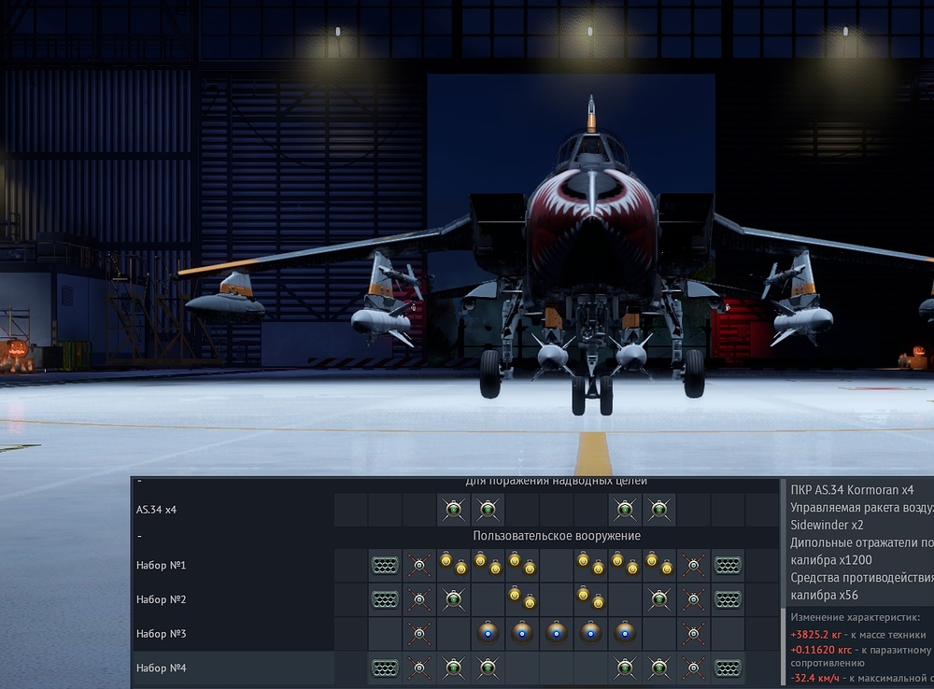Click left Sidewinder missile icon in Набор №3
Screen dimensions: 934x689
click(x=419, y=634)
